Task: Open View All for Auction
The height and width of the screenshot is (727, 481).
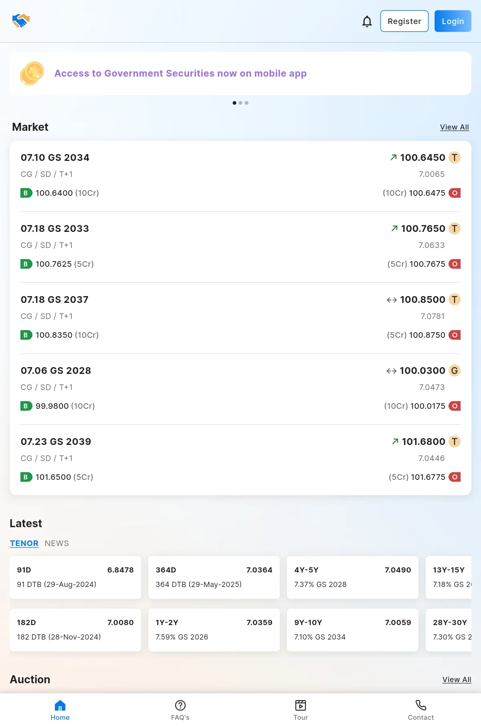Action: (x=457, y=680)
